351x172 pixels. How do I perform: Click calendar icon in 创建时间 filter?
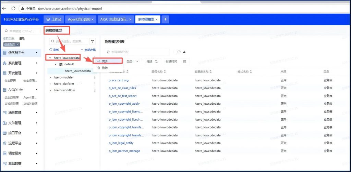tap(185, 62)
